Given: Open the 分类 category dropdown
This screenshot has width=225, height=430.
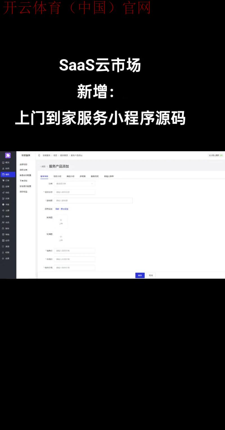Looking at the screenshot, I should click(74, 183).
